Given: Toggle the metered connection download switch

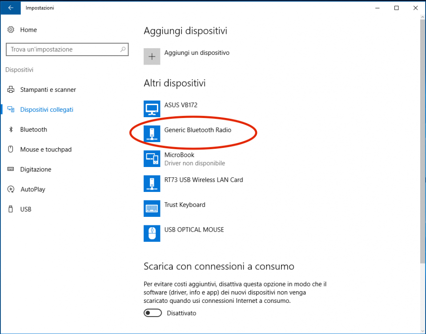Looking at the screenshot, I should pos(153,313).
